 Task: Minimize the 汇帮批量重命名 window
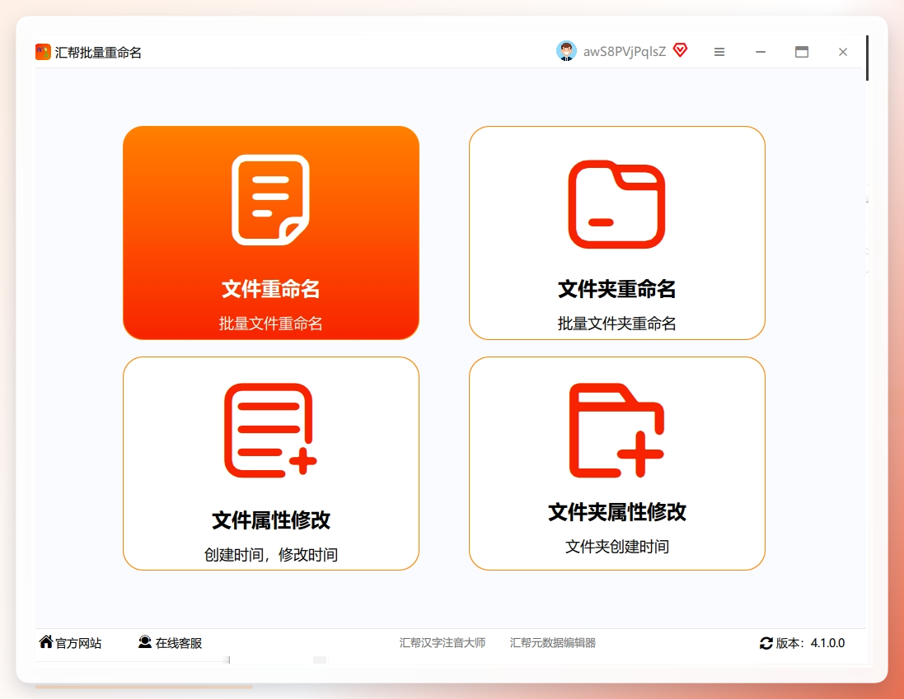(x=761, y=52)
